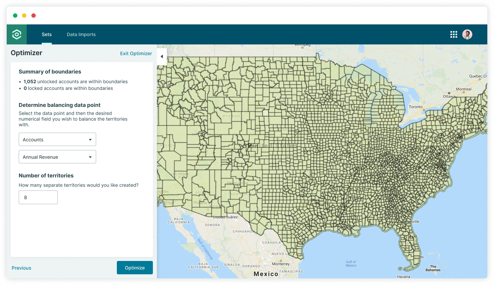This screenshot has width=494, height=285.
Task: Open the Accounts data point dropdown
Action: click(57, 139)
